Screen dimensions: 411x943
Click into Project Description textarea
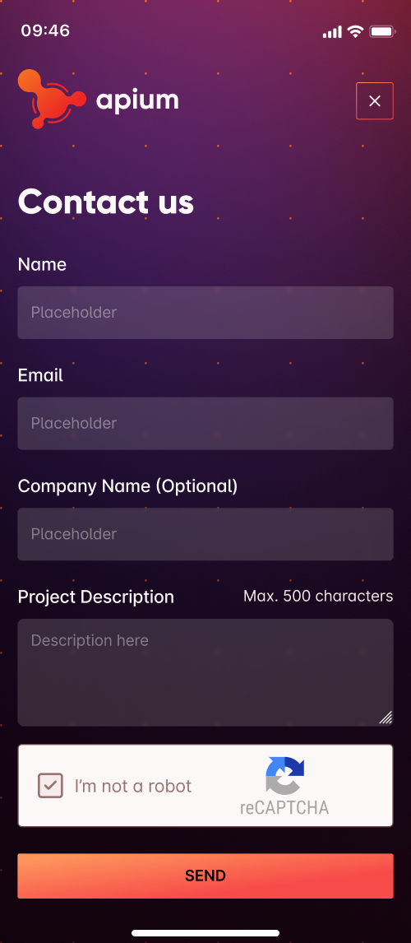(205, 672)
